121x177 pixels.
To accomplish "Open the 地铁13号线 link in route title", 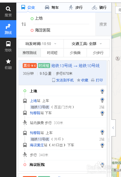I will point(62,66).
